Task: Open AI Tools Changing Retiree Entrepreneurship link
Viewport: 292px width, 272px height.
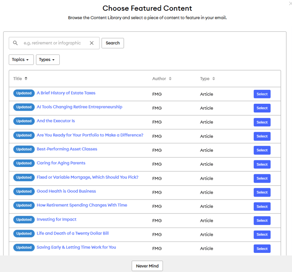Action: [x=79, y=107]
